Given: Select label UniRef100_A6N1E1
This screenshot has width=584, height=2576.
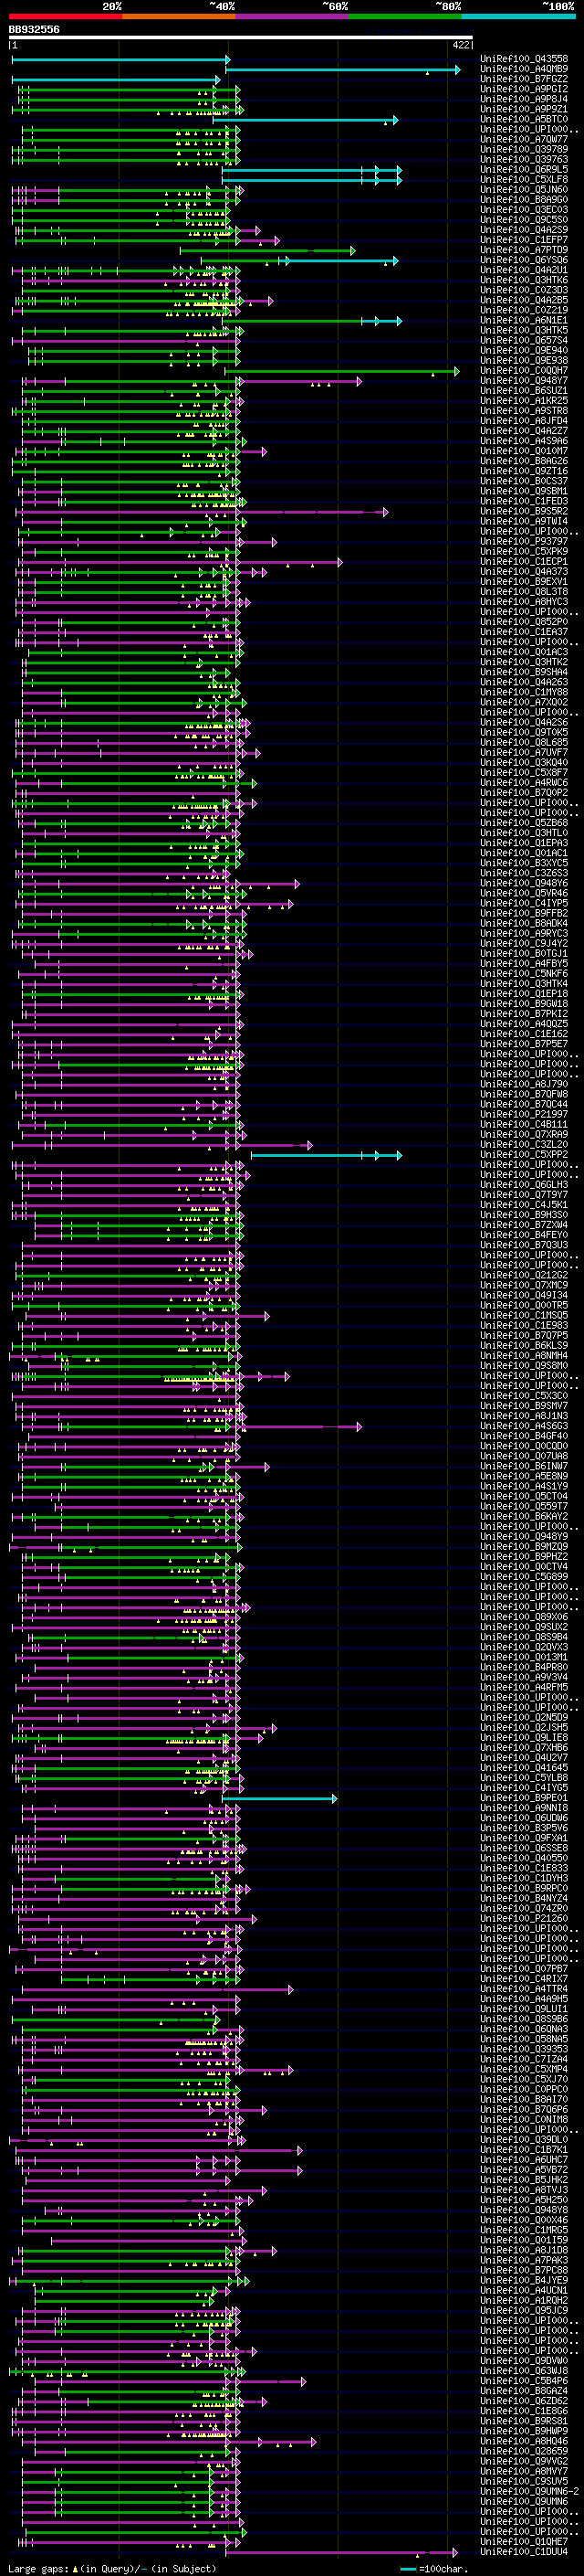Looking at the screenshot, I should pos(524,320).
